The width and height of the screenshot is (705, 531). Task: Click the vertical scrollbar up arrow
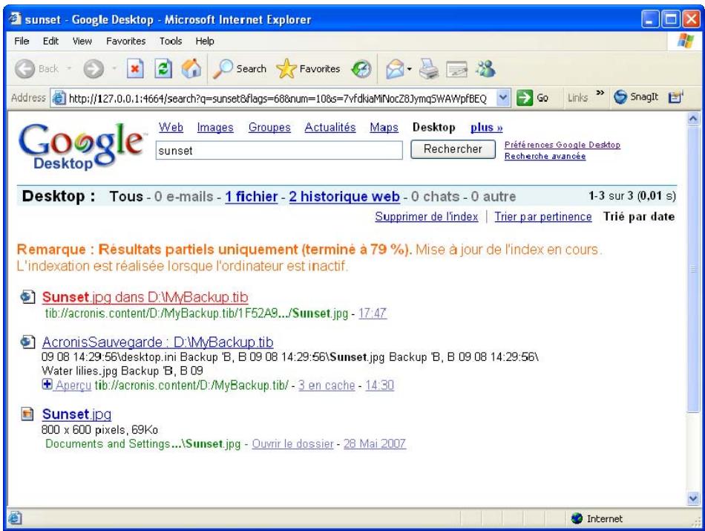click(x=693, y=118)
